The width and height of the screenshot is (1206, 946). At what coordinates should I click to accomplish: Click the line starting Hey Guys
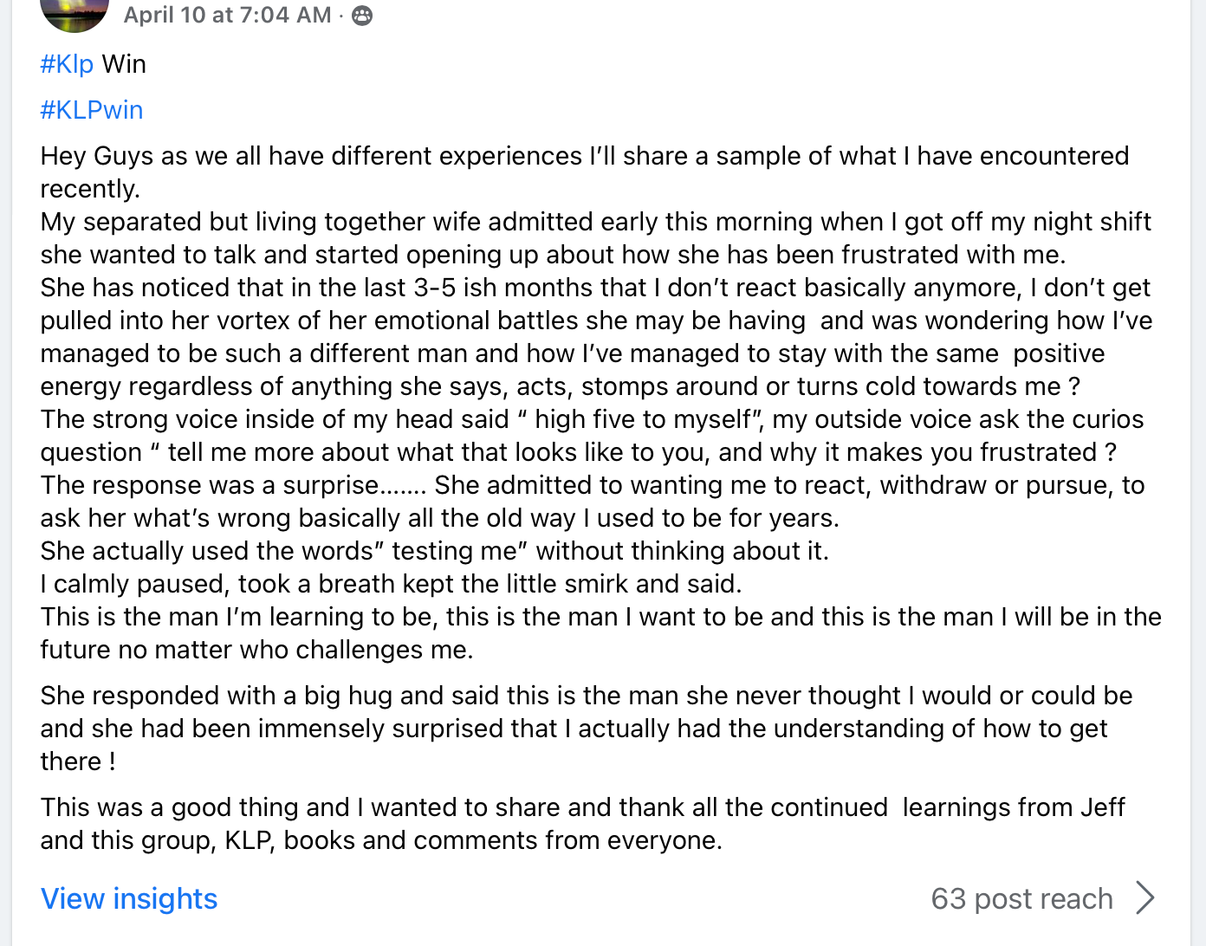[x=584, y=156]
